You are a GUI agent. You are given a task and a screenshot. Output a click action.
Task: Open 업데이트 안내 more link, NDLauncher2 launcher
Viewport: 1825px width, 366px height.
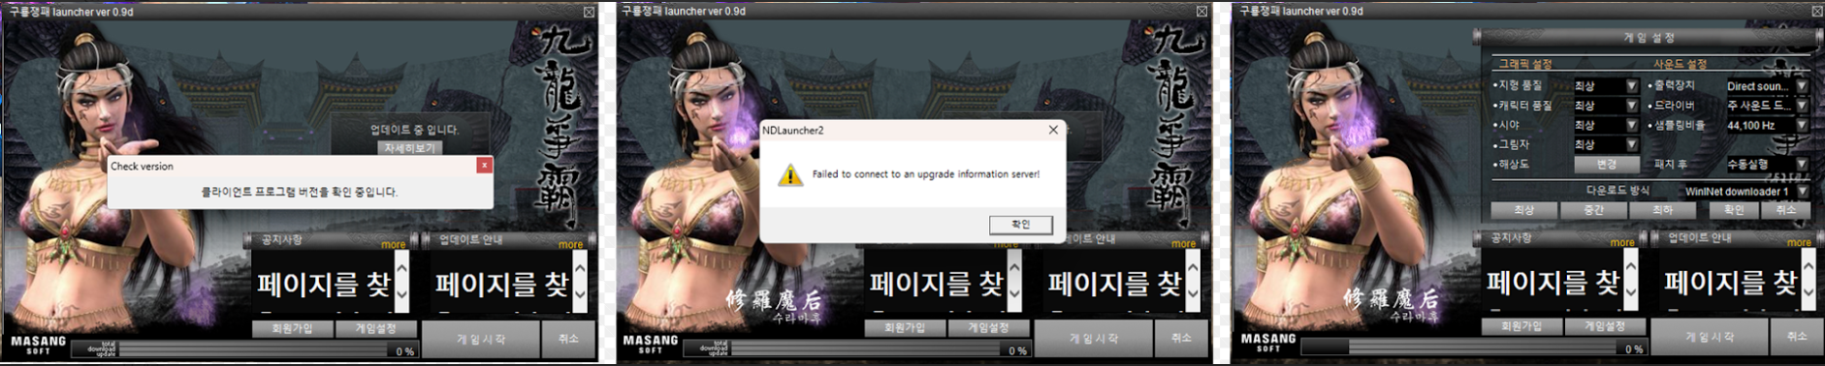[x=1184, y=244]
